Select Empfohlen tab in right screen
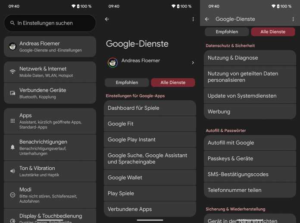Image resolution: width=300 pixels, height=223 pixels. click(x=227, y=32)
